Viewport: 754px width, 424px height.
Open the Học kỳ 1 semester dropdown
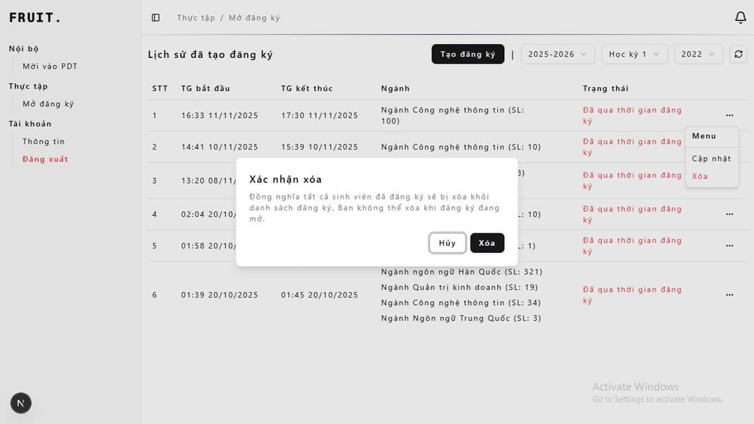coord(634,54)
